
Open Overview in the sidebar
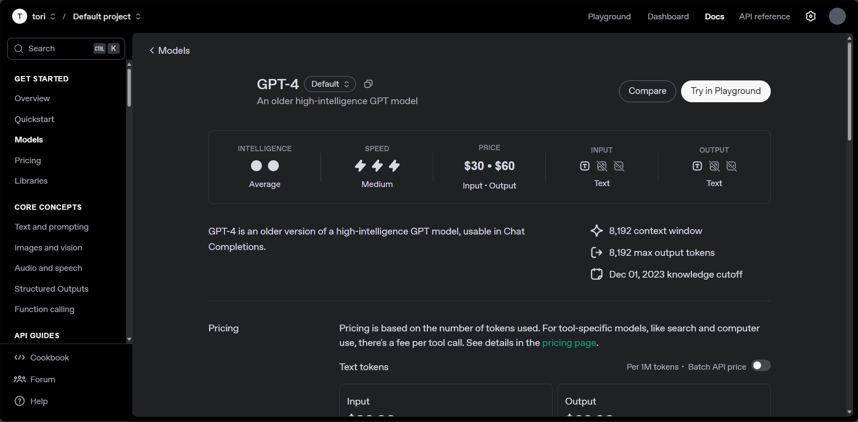[x=32, y=98]
